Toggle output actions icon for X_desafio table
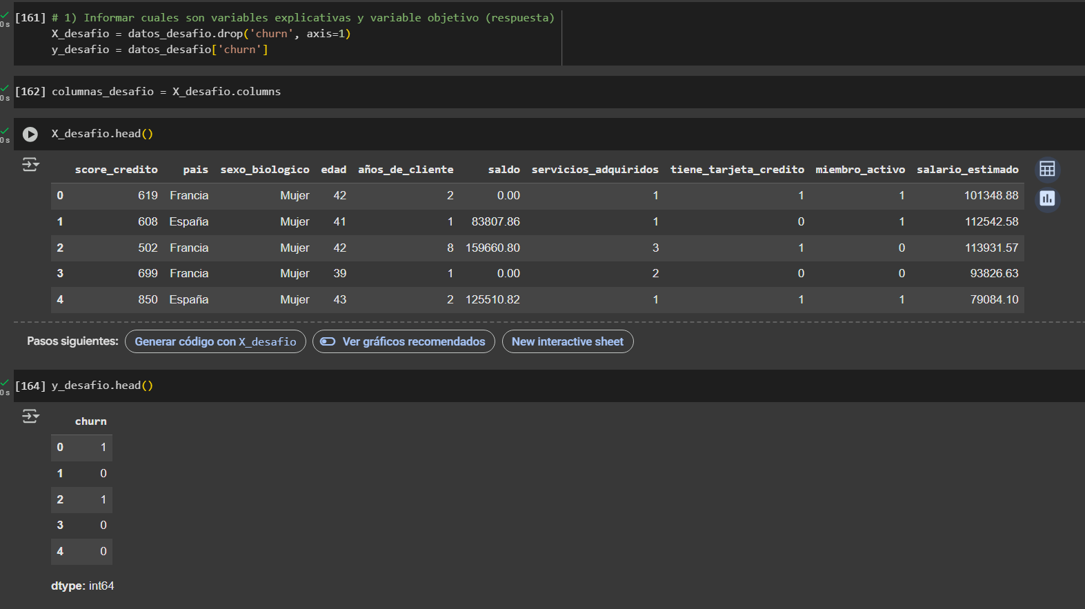 [x=30, y=165]
